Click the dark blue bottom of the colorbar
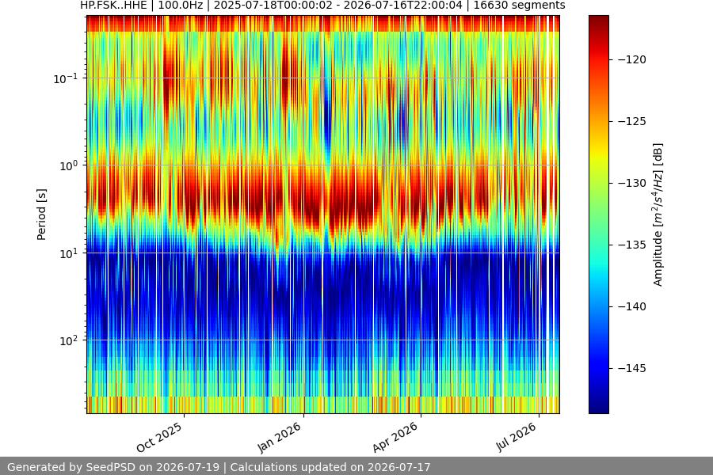Viewport: 713px width, 475px height. coord(598,407)
